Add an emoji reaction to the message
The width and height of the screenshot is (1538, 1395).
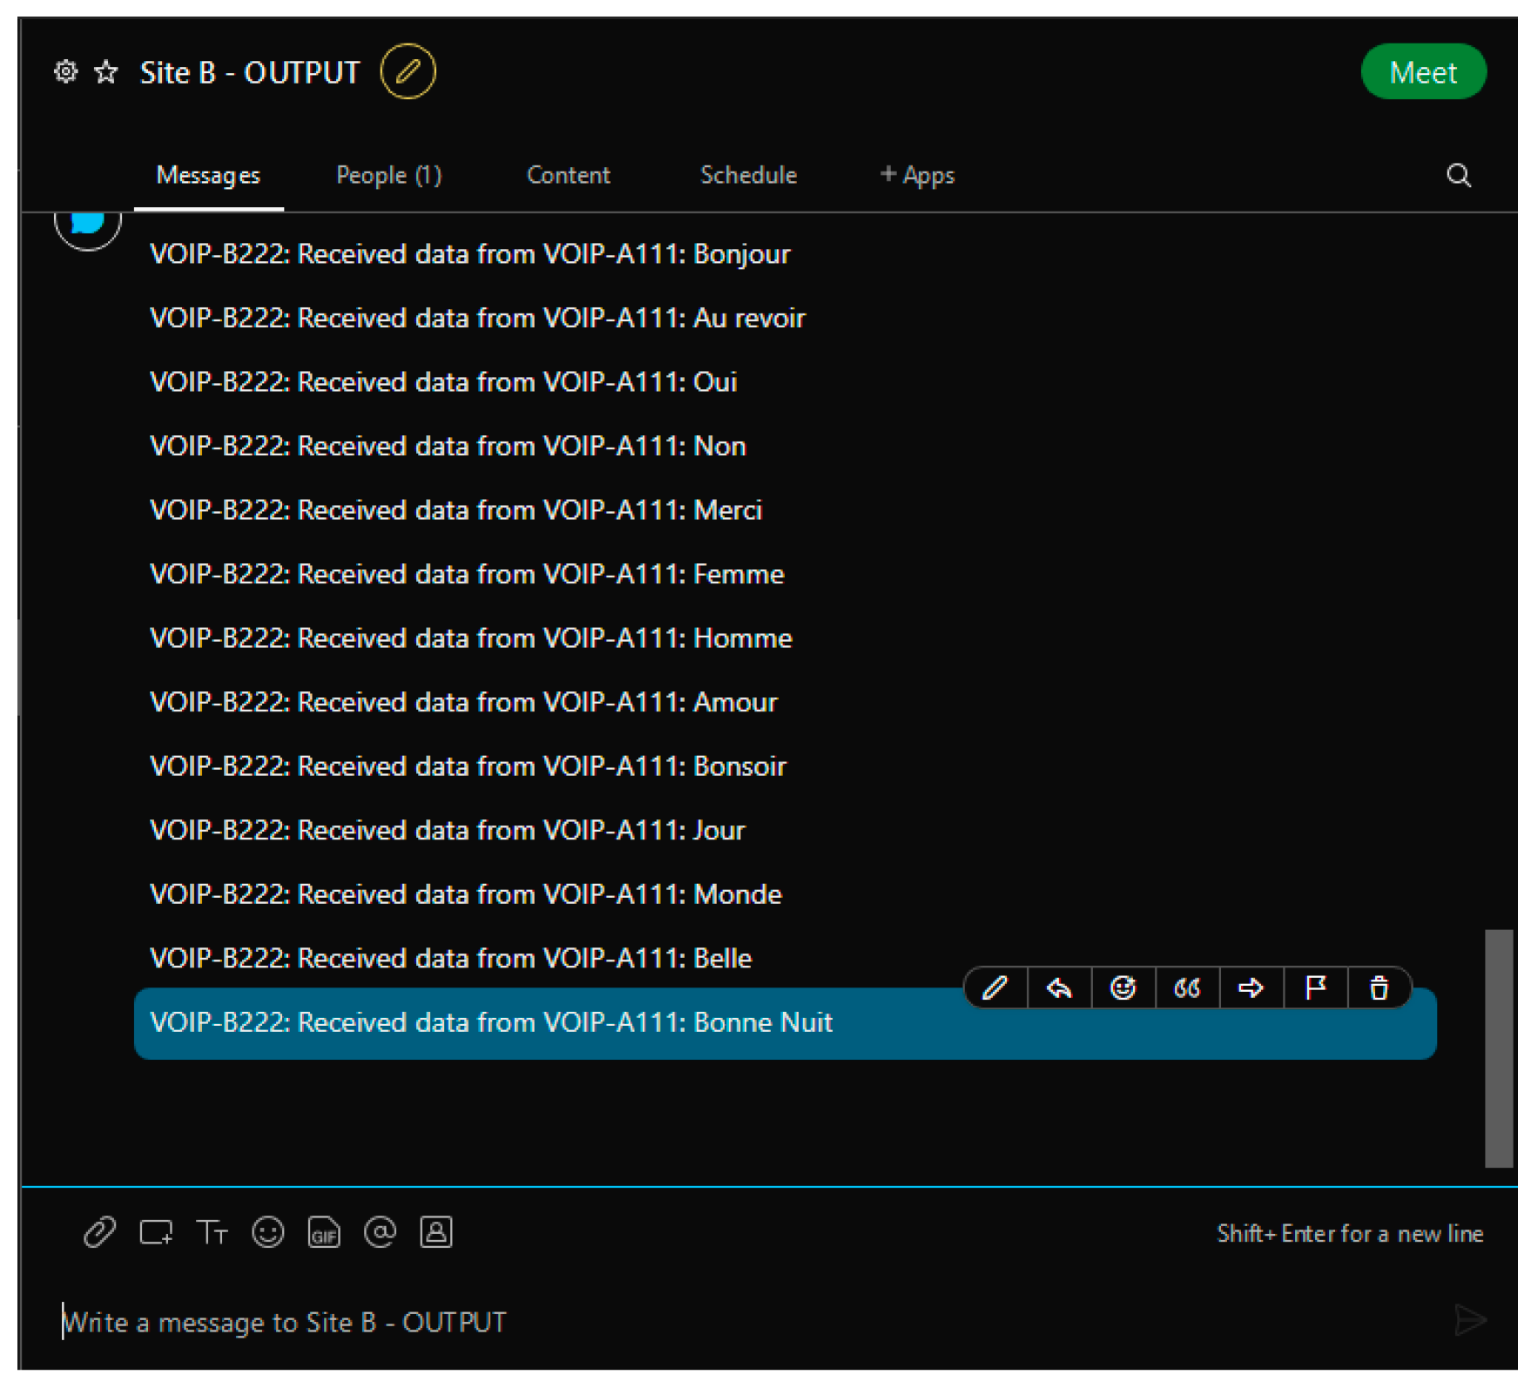(1123, 988)
